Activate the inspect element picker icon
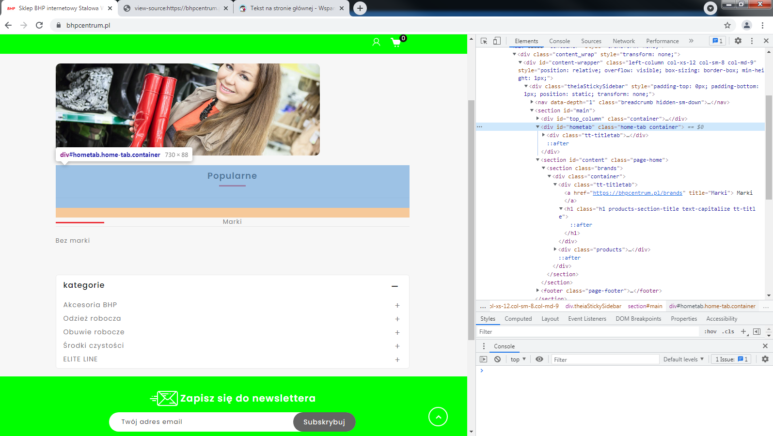Image resolution: width=773 pixels, height=436 pixels. click(x=484, y=41)
